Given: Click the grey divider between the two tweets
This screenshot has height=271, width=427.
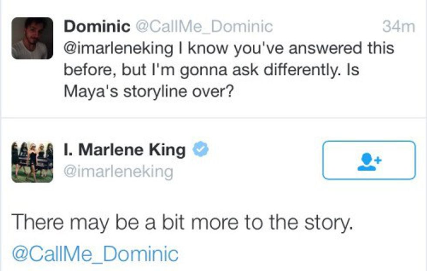Looking at the screenshot, I should click(213, 117).
